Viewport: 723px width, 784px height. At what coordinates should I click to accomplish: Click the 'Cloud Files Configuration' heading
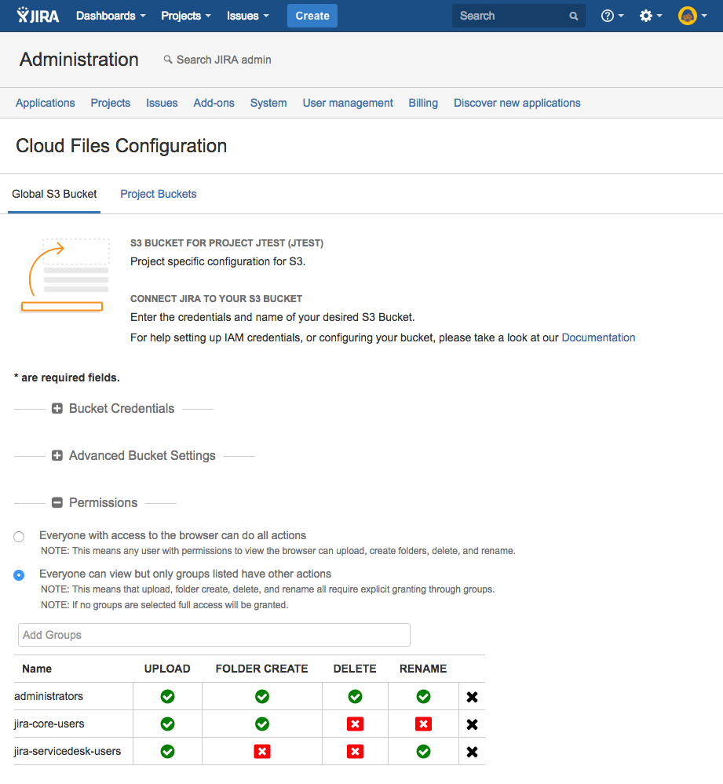pyautogui.click(x=122, y=146)
